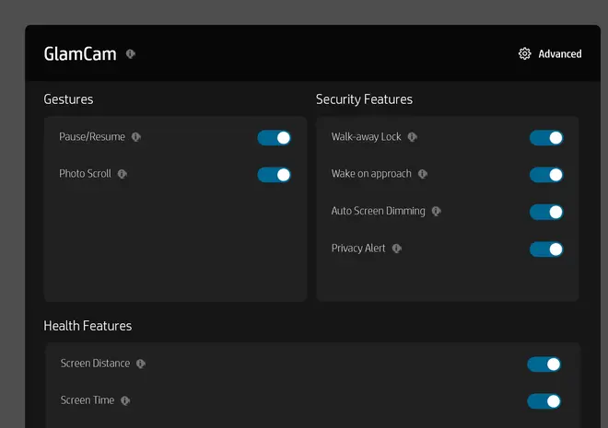This screenshot has width=608, height=428.
Task: Click the Walk-away Lock label
Action: [366, 137]
